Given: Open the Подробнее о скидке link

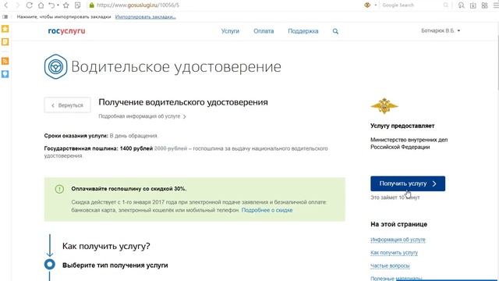Looking at the screenshot, I should [x=267, y=210].
